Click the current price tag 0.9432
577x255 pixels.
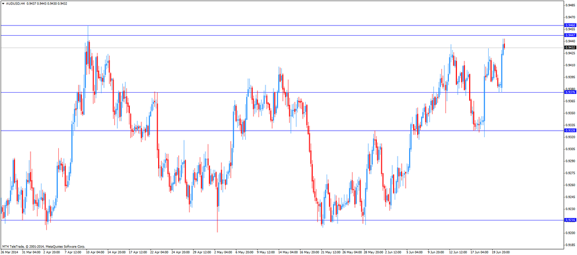[x=570, y=47]
